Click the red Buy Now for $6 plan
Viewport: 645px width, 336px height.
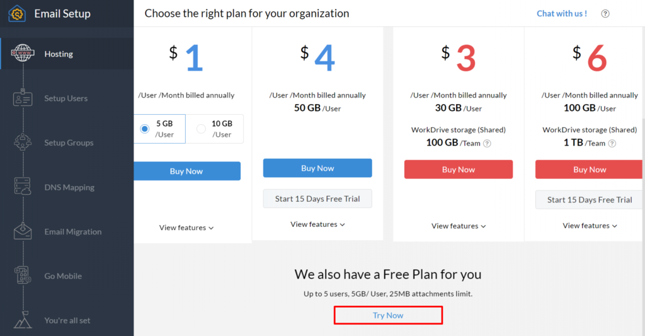point(590,170)
